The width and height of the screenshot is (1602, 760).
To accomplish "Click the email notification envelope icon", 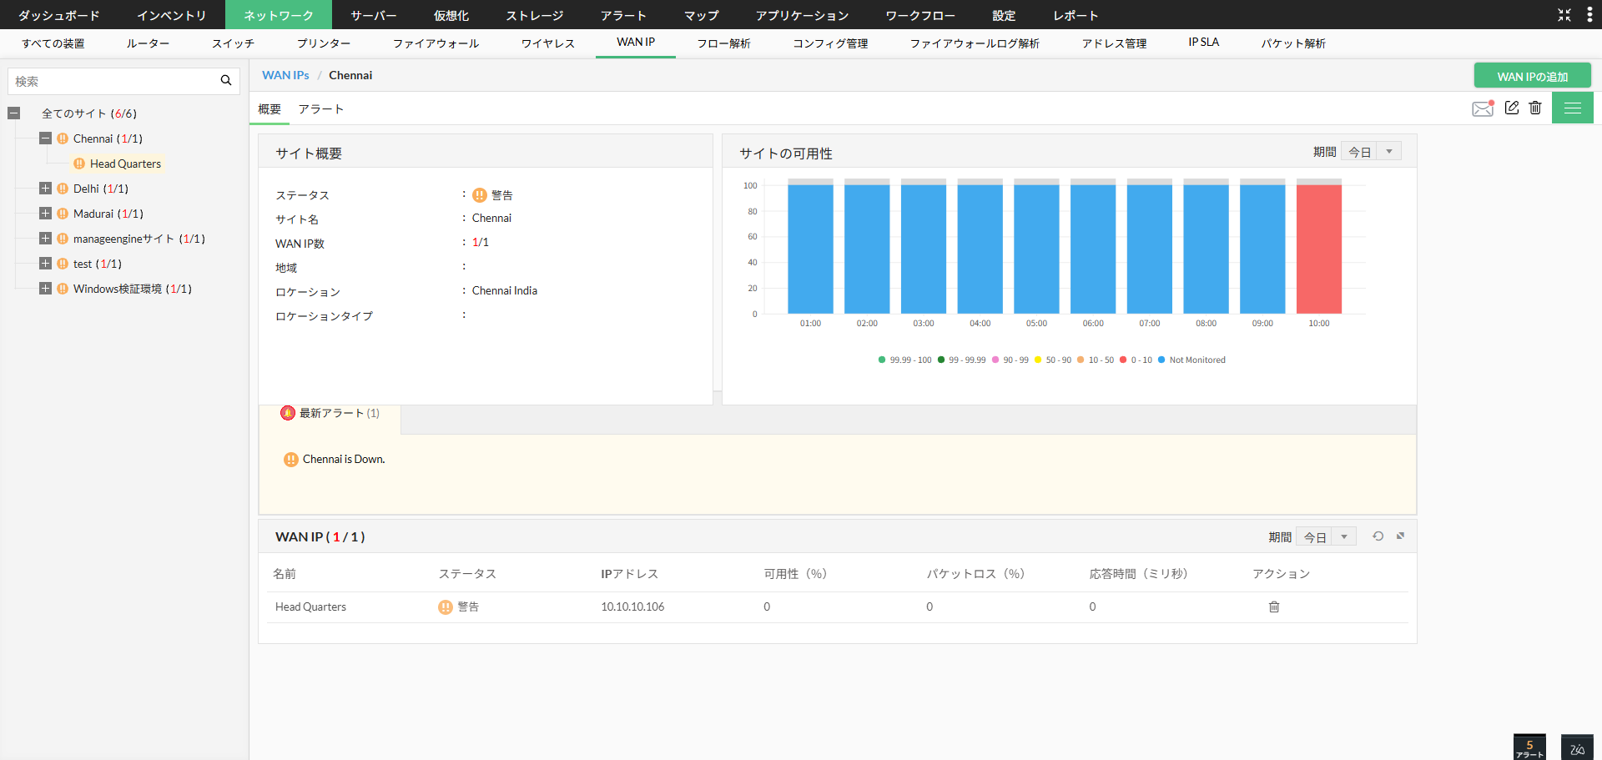I will pos(1482,108).
